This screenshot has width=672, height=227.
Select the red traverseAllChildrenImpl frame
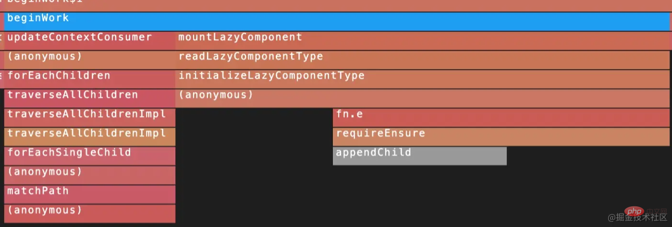tap(89, 117)
